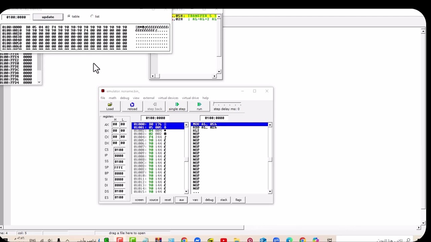The height and width of the screenshot is (242, 431).
Task: Click the source button at emulator bottom
Action: [154, 200]
